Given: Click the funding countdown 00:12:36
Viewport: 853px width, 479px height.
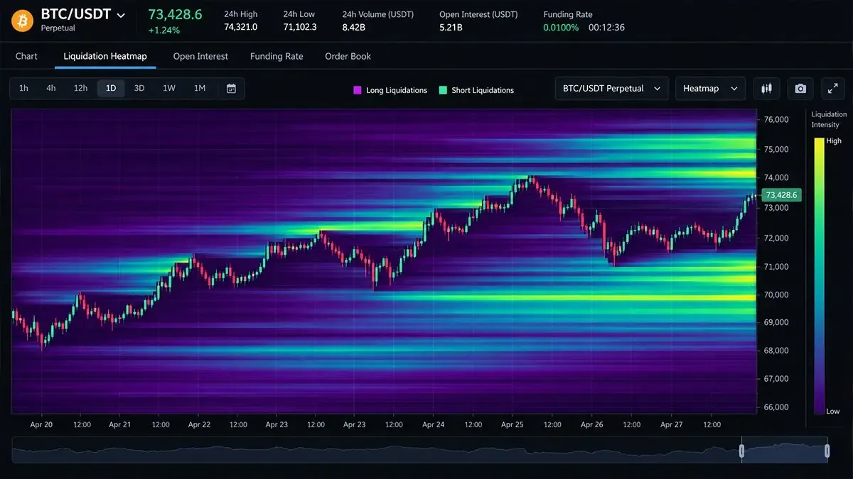Looking at the screenshot, I should (606, 27).
